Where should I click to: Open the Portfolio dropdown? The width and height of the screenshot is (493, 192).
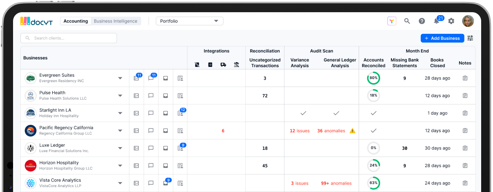click(189, 21)
